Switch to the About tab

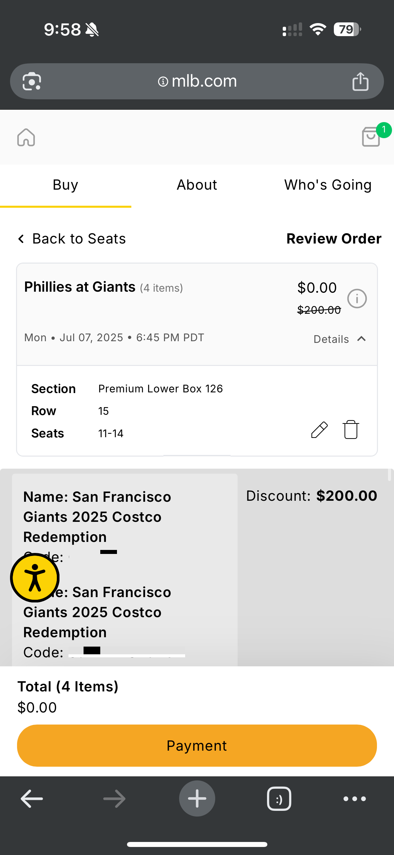coord(197,185)
